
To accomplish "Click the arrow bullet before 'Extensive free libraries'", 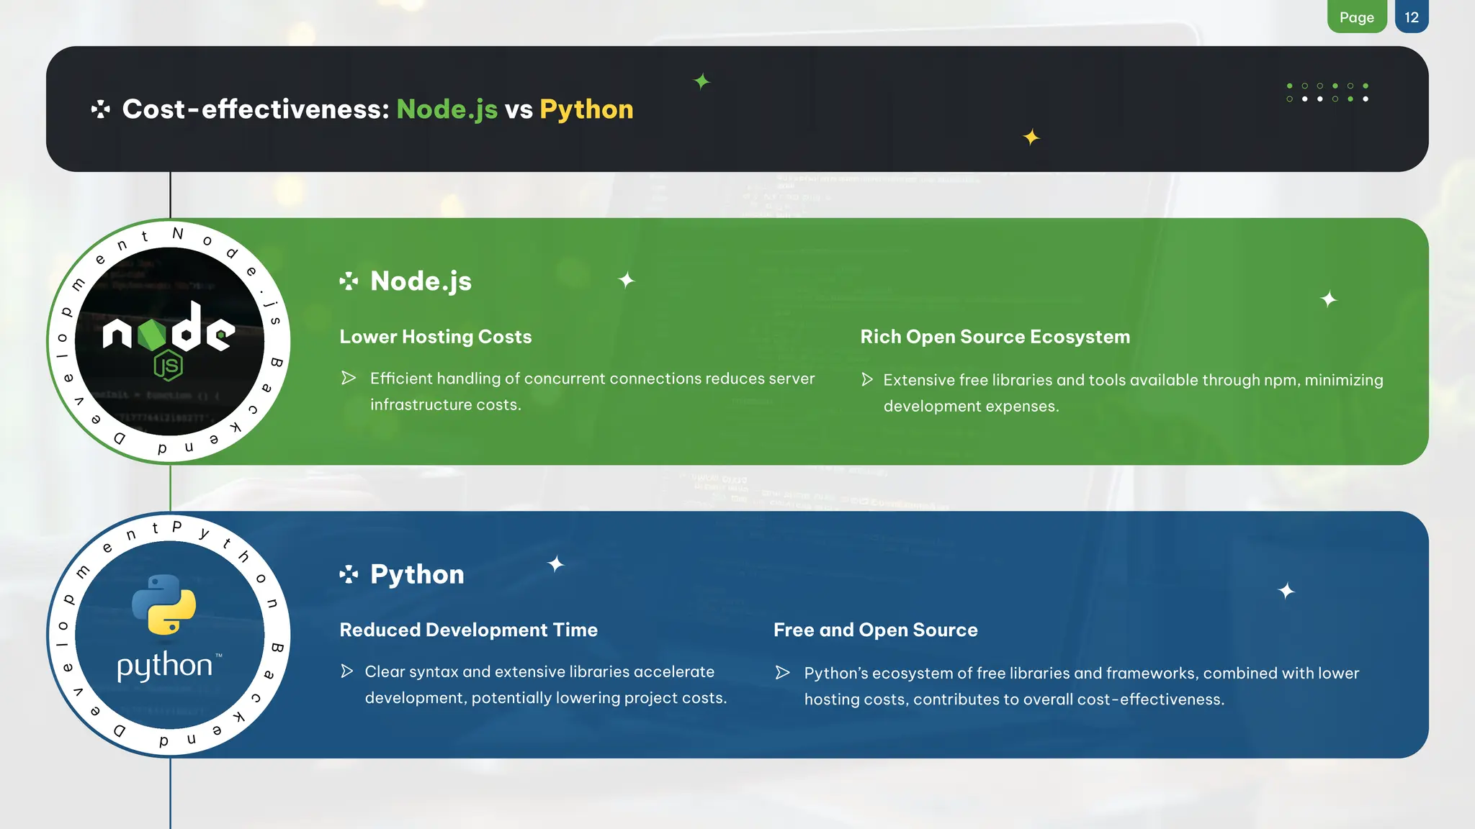I will click(x=867, y=380).
